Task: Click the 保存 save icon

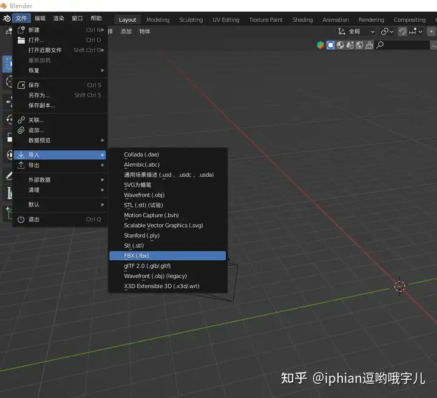Action: (21, 85)
